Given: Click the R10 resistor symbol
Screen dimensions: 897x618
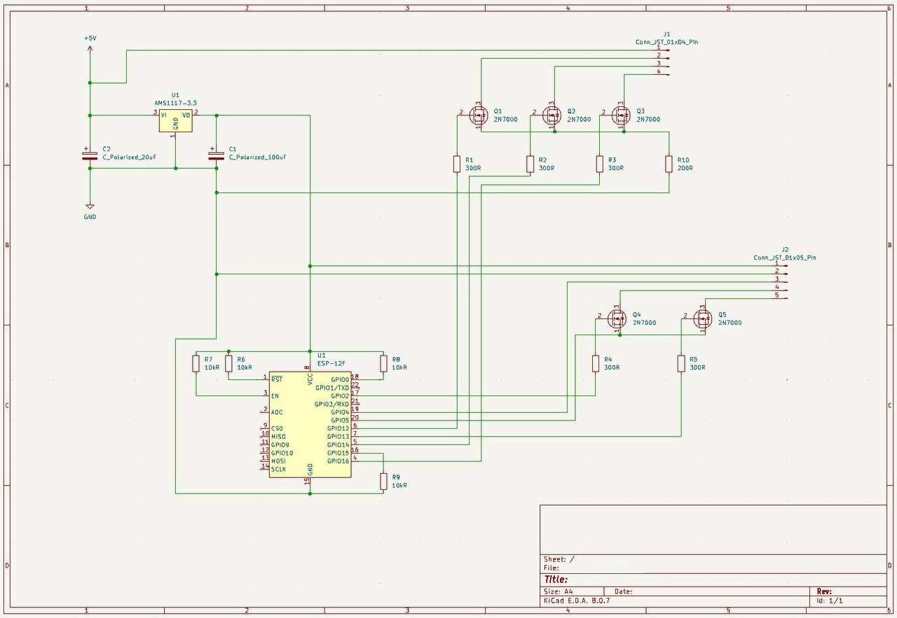Looking at the screenshot, I should [x=669, y=164].
